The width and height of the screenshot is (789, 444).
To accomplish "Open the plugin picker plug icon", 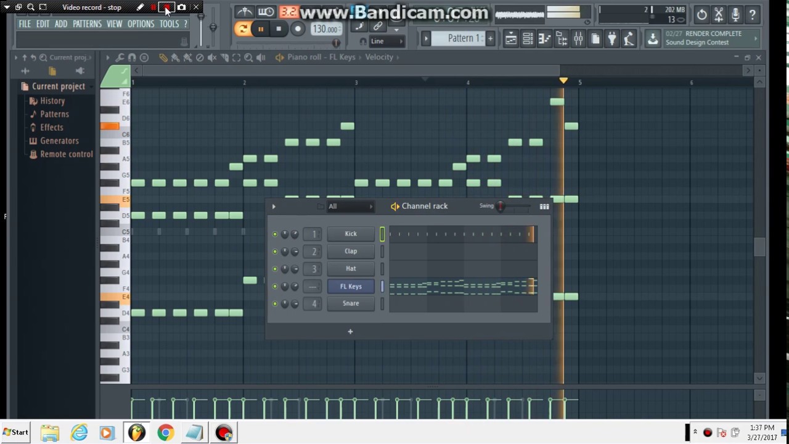I will click(x=611, y=39).
